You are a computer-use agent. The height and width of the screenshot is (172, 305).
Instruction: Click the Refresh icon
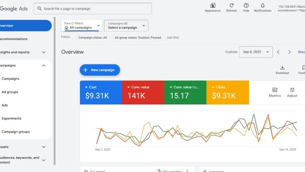(231, 6)
